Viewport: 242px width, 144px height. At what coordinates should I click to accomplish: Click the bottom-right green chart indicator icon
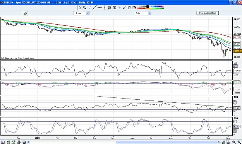pyautogui.click(x=223, y=142)
